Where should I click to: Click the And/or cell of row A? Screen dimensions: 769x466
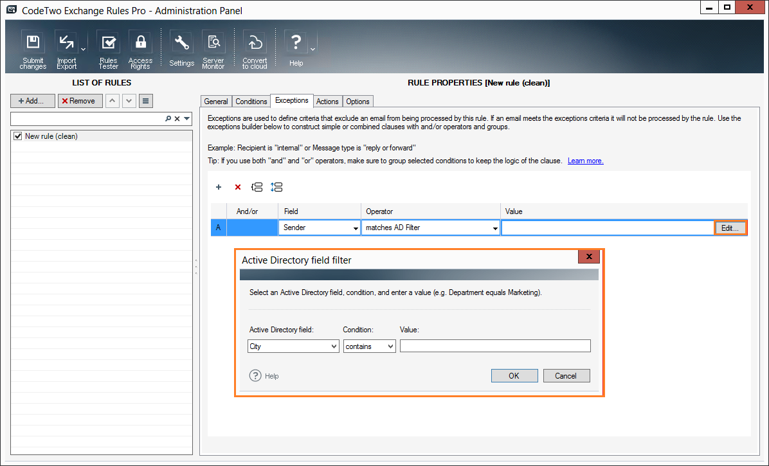[x=252, y=228]
